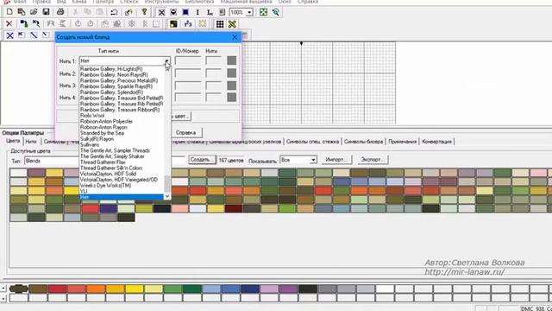Click the green cross stitch view icon
This screenshot has width=552, height=311.
click(x=232, y=24)
